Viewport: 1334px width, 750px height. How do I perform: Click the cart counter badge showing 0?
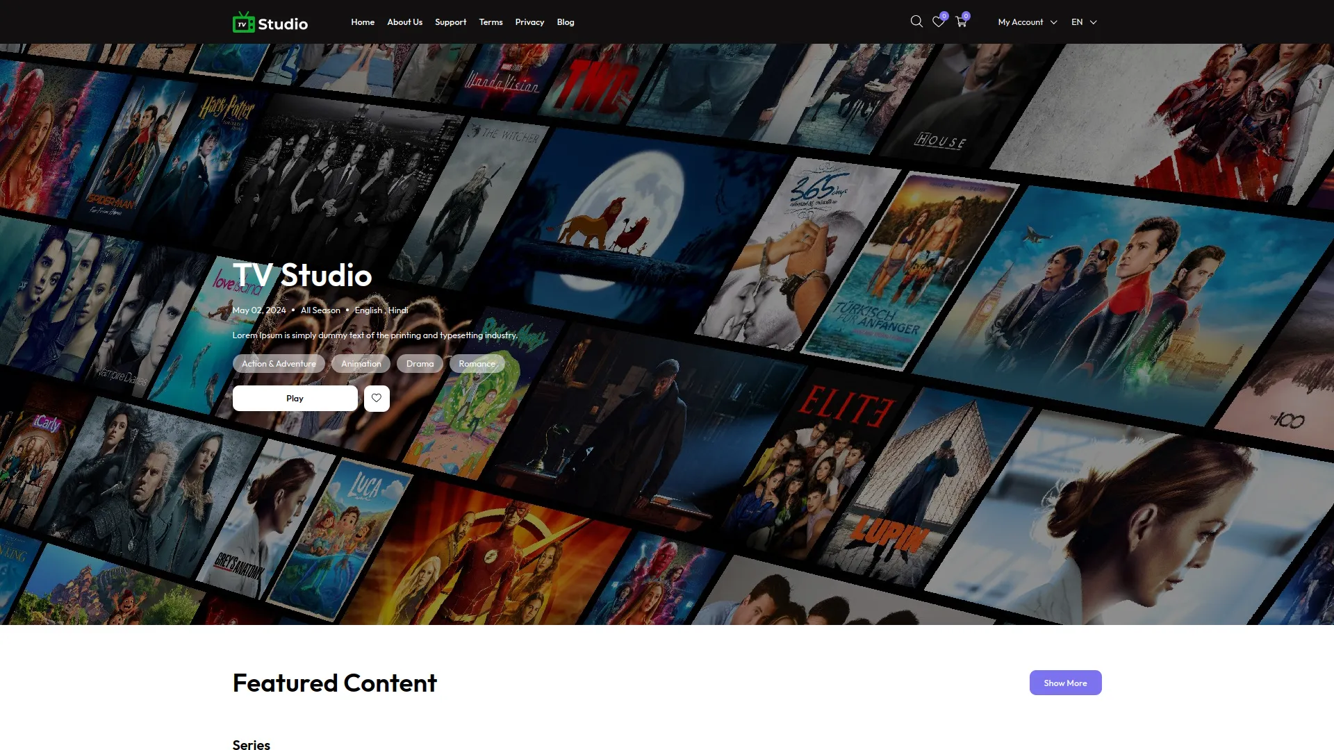[x=966, y=15]
